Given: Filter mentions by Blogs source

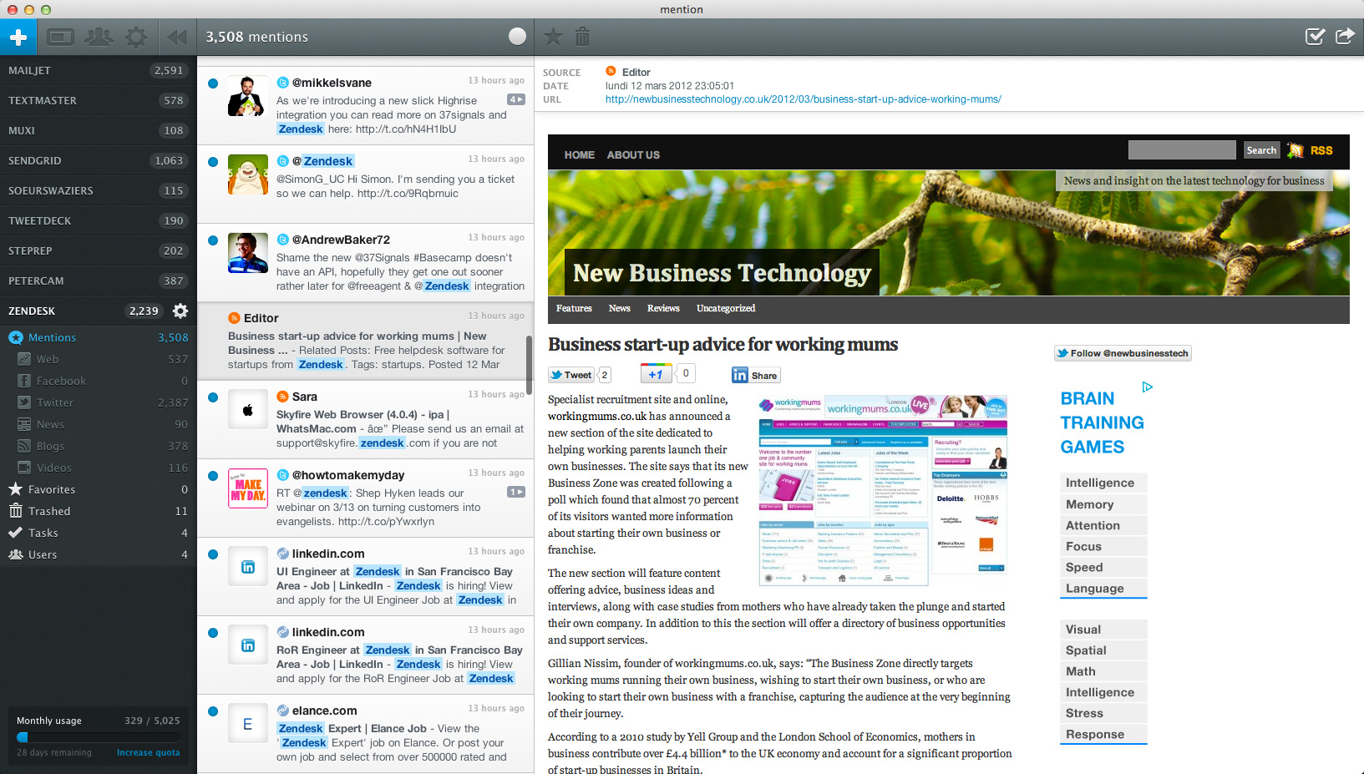Looking at the screenshot, I should click(98, 446).
